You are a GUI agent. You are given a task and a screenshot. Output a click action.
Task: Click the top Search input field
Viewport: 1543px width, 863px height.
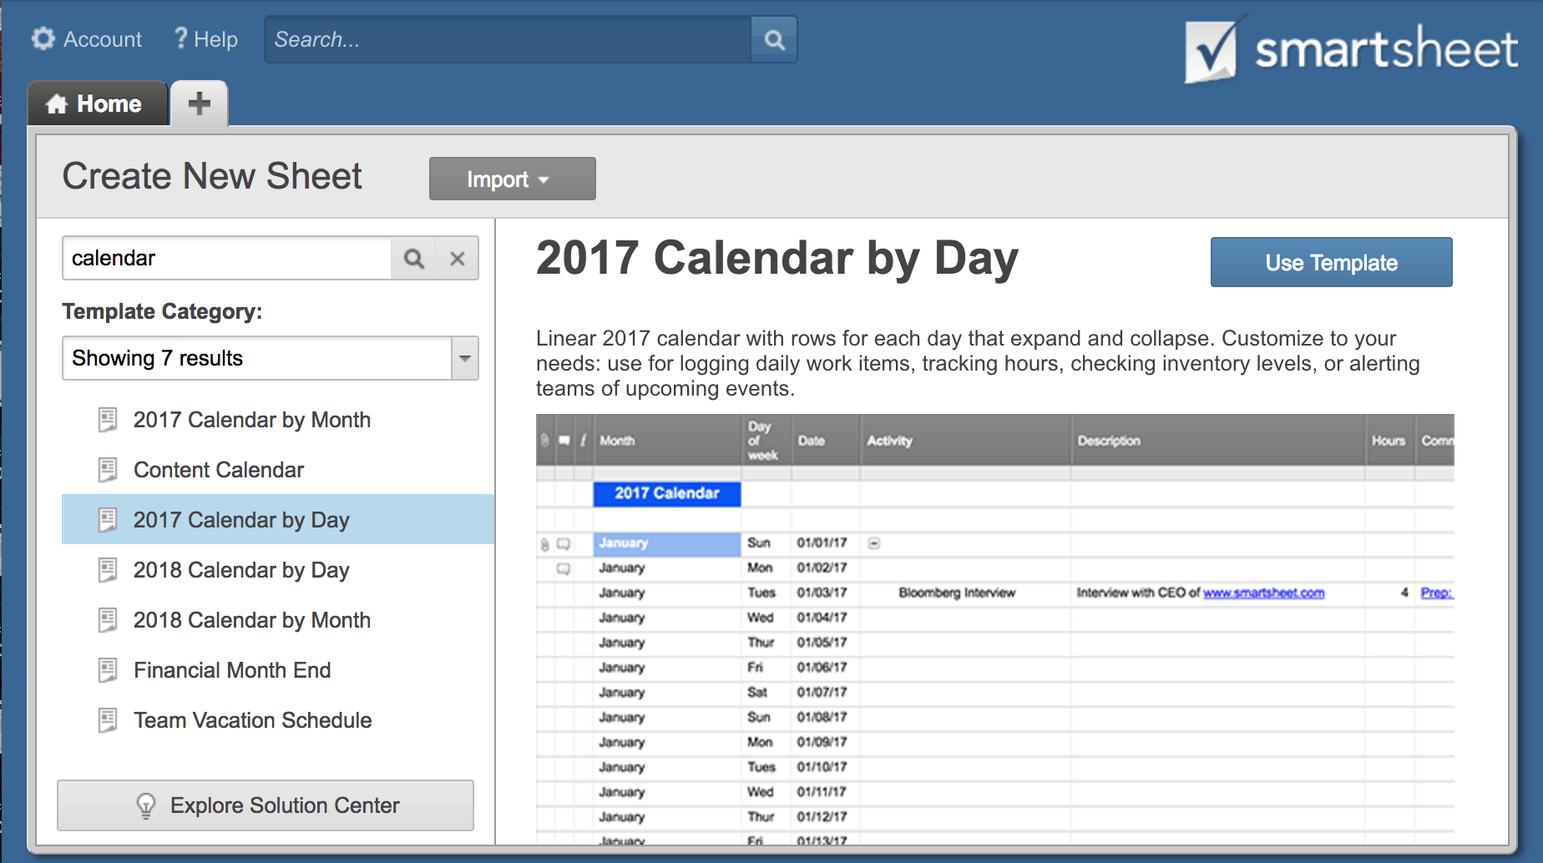point(508,40)
